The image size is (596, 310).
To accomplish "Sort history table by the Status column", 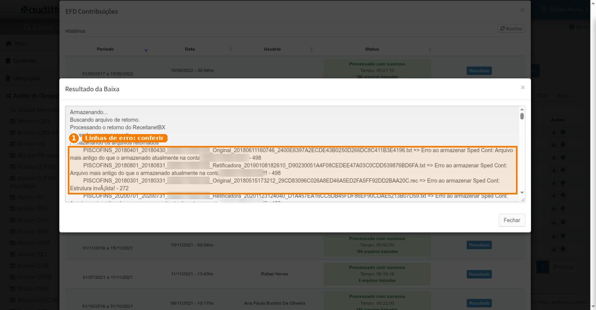I will point(372,49).
